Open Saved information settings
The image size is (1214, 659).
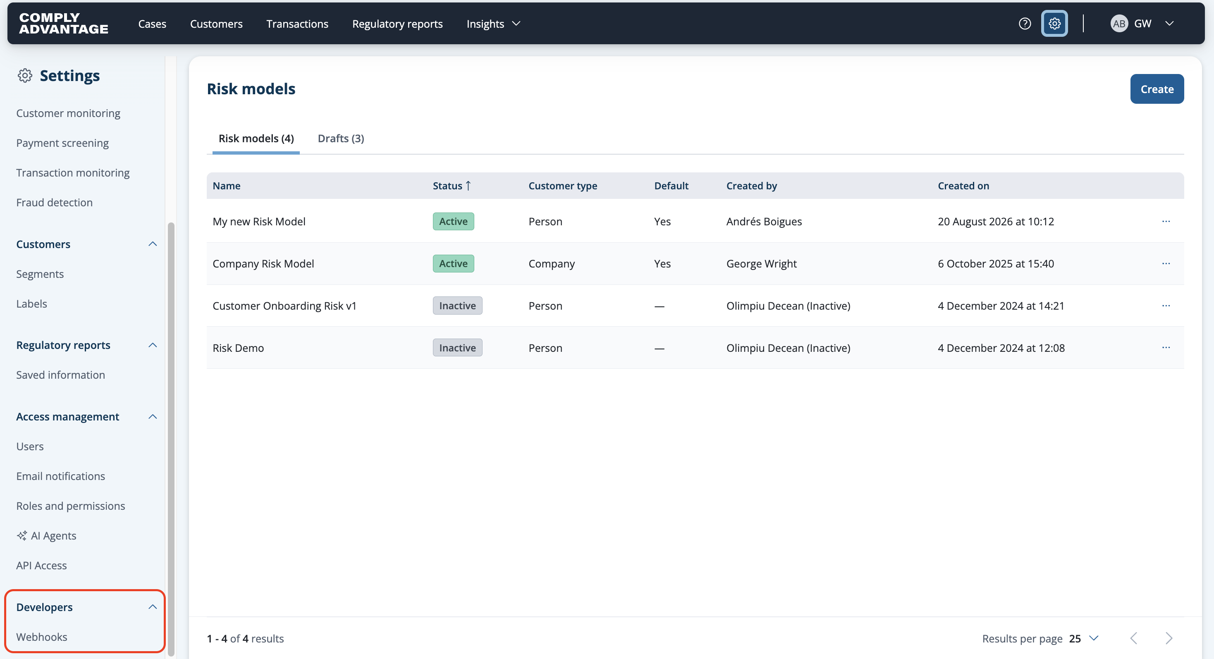[61, 375]
